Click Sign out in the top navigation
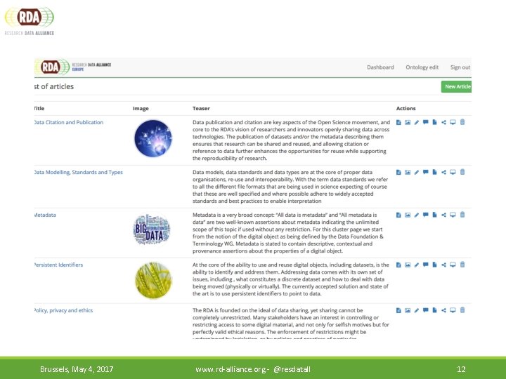The width and height of the screenshot is (506, 379). [x=460, y=67]
